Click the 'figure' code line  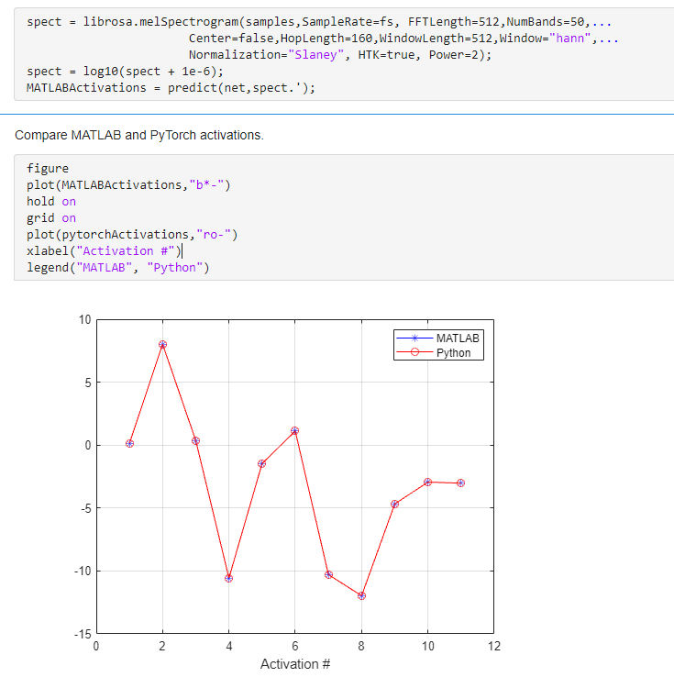coord(48,169)
